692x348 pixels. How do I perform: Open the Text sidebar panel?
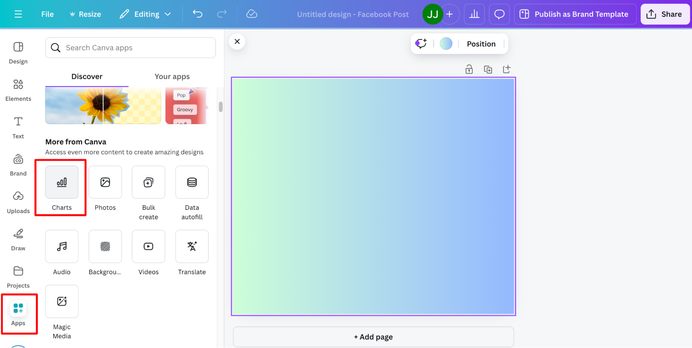(18, 128)
